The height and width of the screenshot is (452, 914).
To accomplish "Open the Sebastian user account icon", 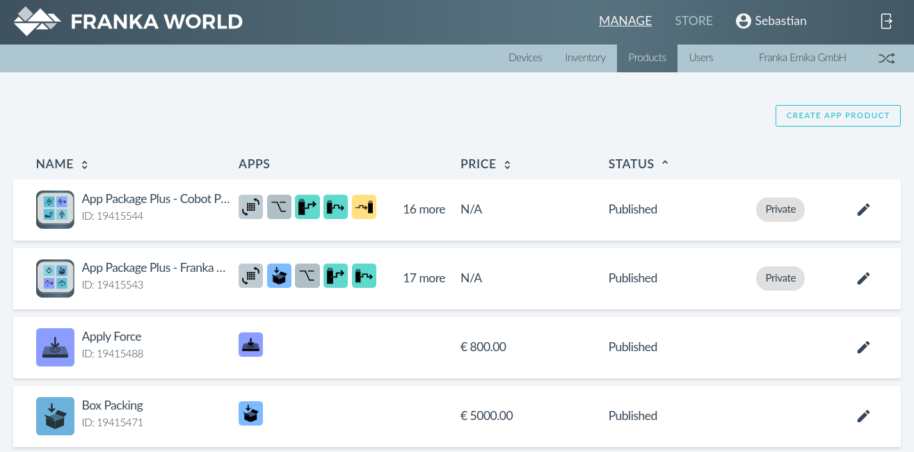I will (x=744, y=21).
